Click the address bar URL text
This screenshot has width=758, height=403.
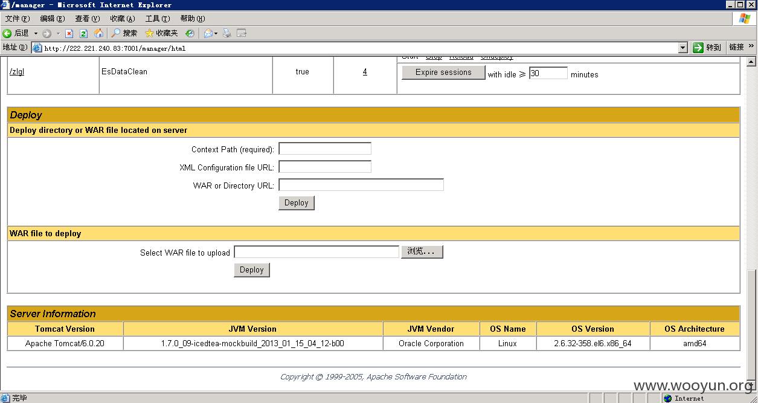point(115,48)
